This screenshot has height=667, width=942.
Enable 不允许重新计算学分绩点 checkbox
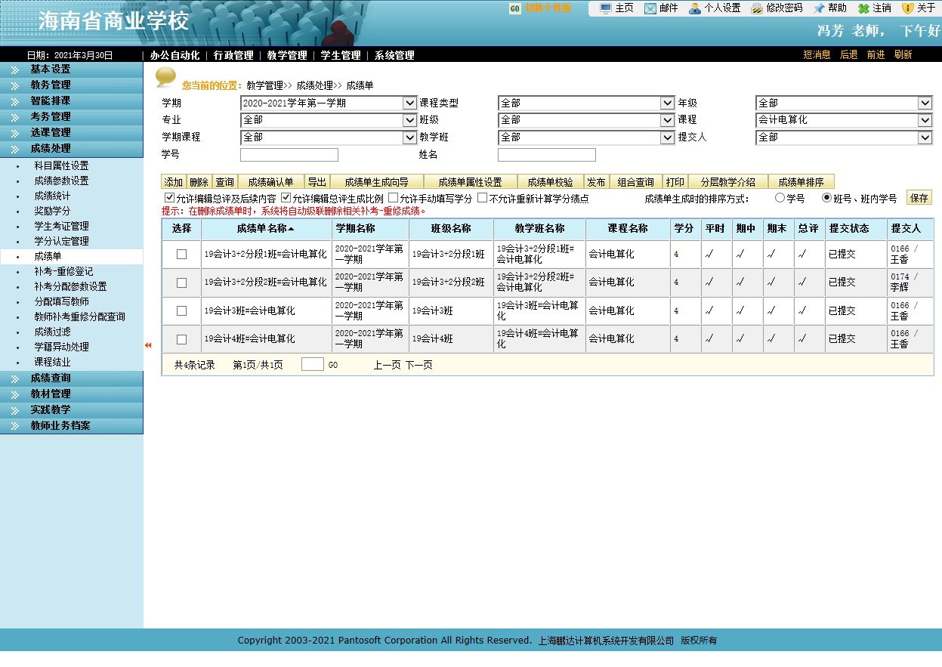tap(482, 198)
